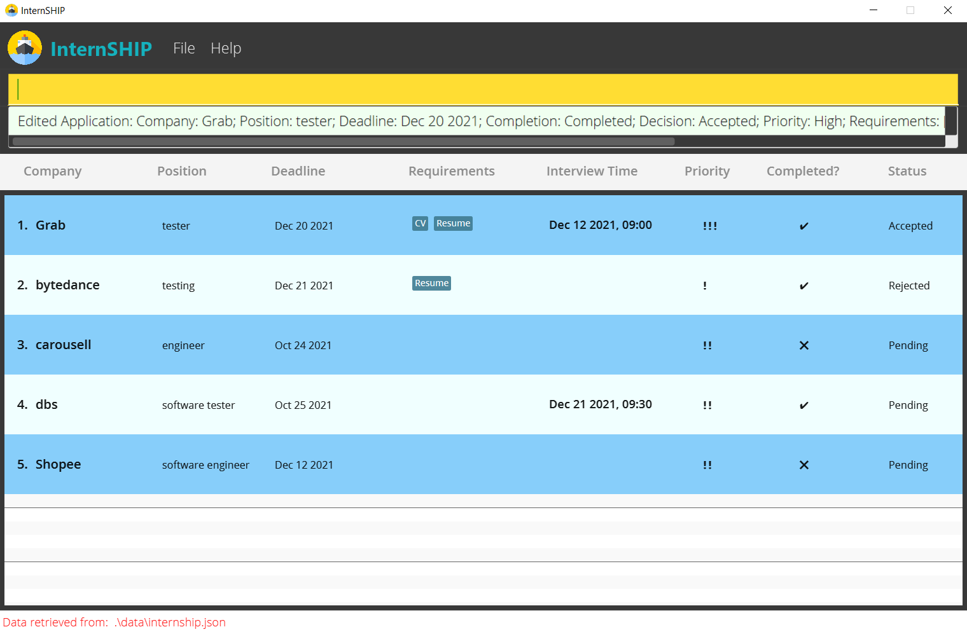Click the Pending status for Shopee
This screenshot has width=967, height=634.
coord(908,465)
